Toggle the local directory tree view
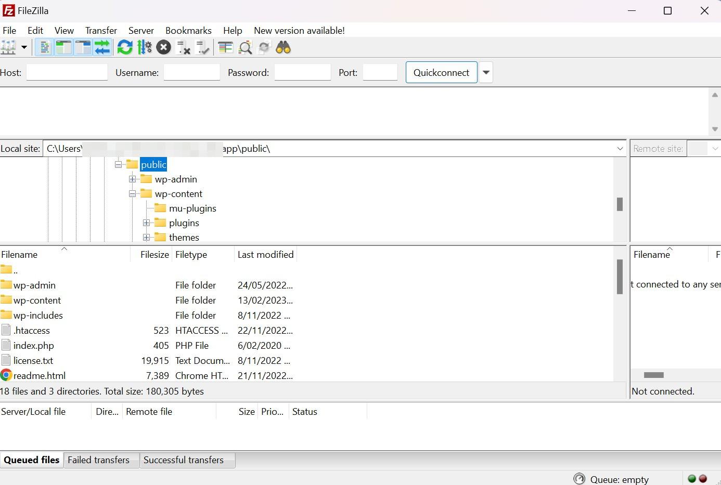The height and width of the screenshot is (485, 721). 63,48
